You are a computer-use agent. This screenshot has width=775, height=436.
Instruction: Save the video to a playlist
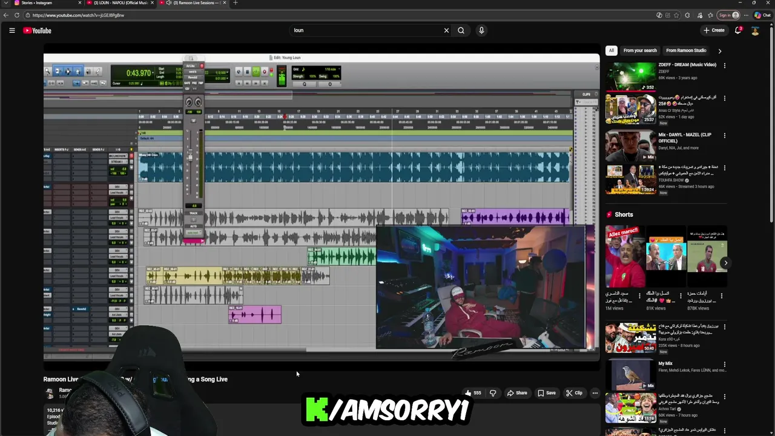pyautogui.click(x=547, y=393)
